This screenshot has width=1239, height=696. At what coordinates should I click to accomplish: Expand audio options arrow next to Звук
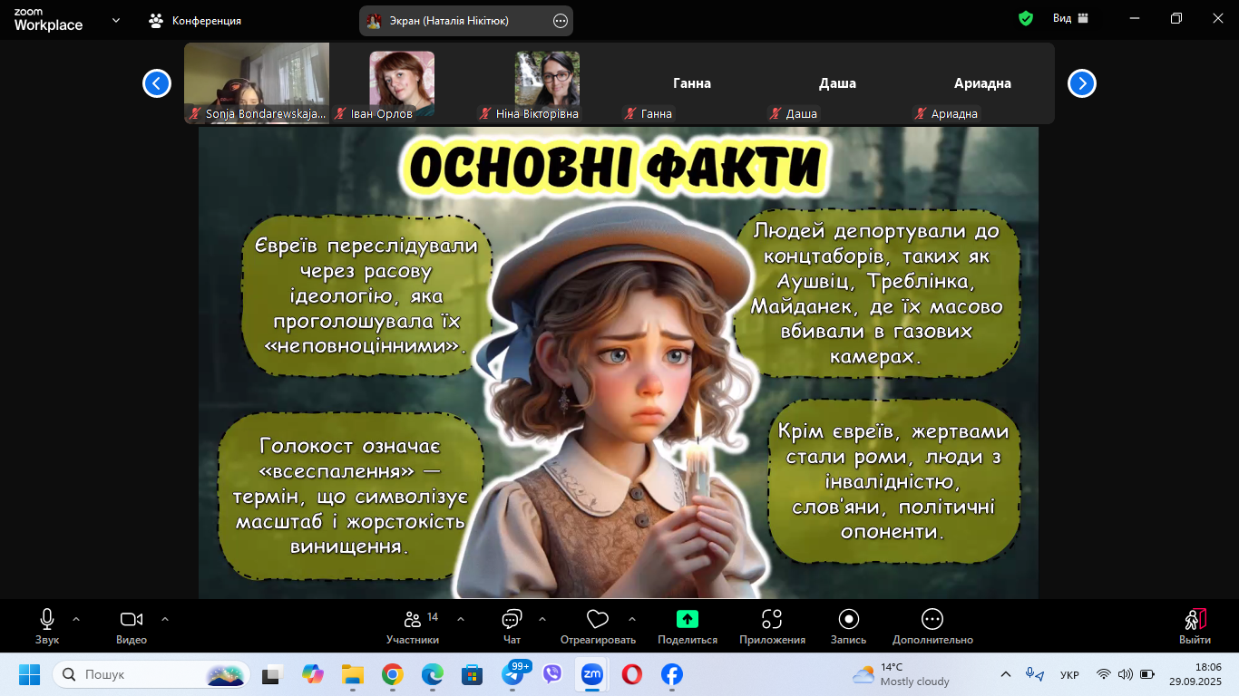point(76,619)
